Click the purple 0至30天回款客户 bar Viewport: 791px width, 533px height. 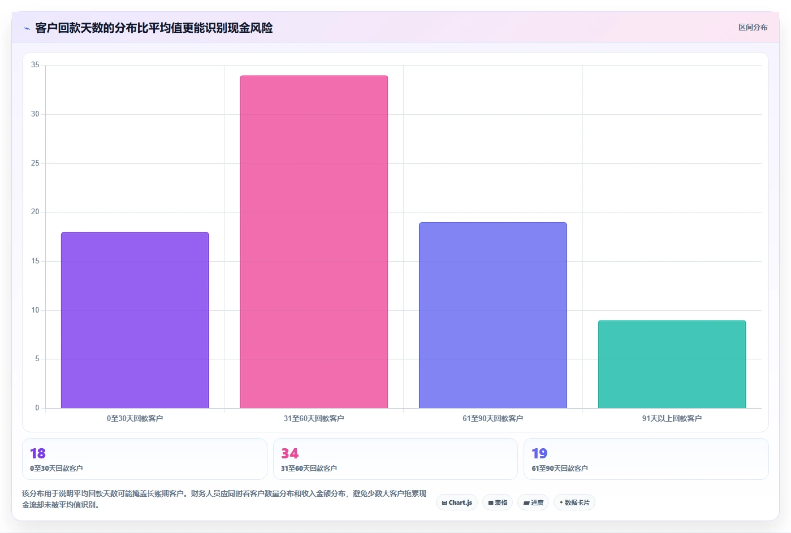click(135, 320)
